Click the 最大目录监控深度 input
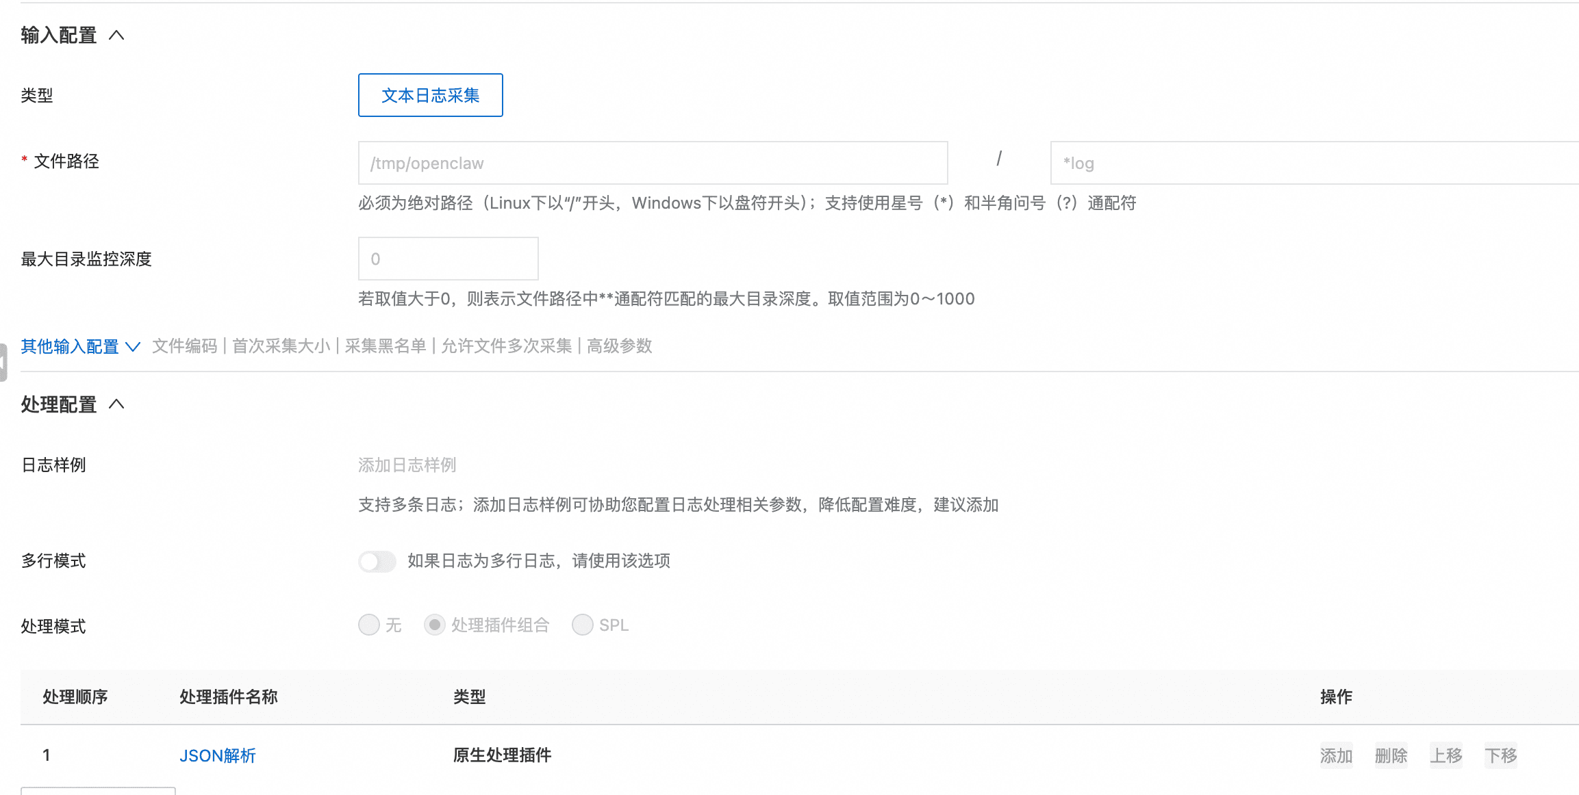1579x795 pixels. [x=448, y=259]
